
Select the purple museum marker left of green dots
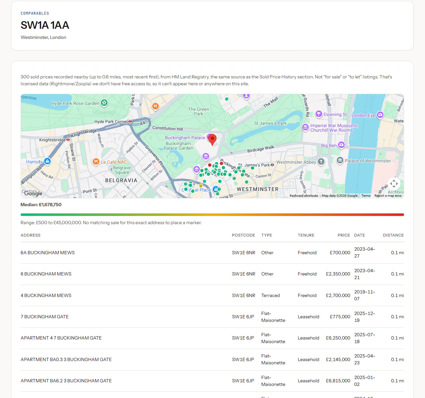(196, 169)
